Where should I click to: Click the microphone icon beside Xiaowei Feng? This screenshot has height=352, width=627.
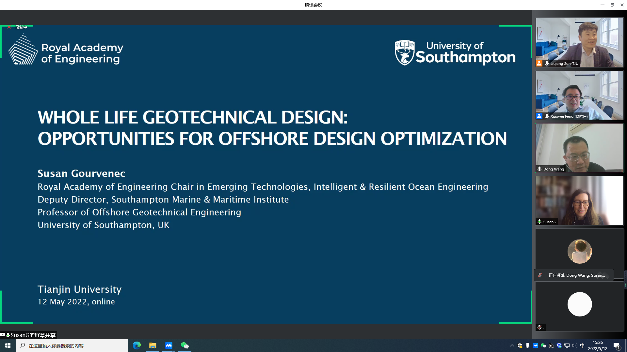pos(546,116)
